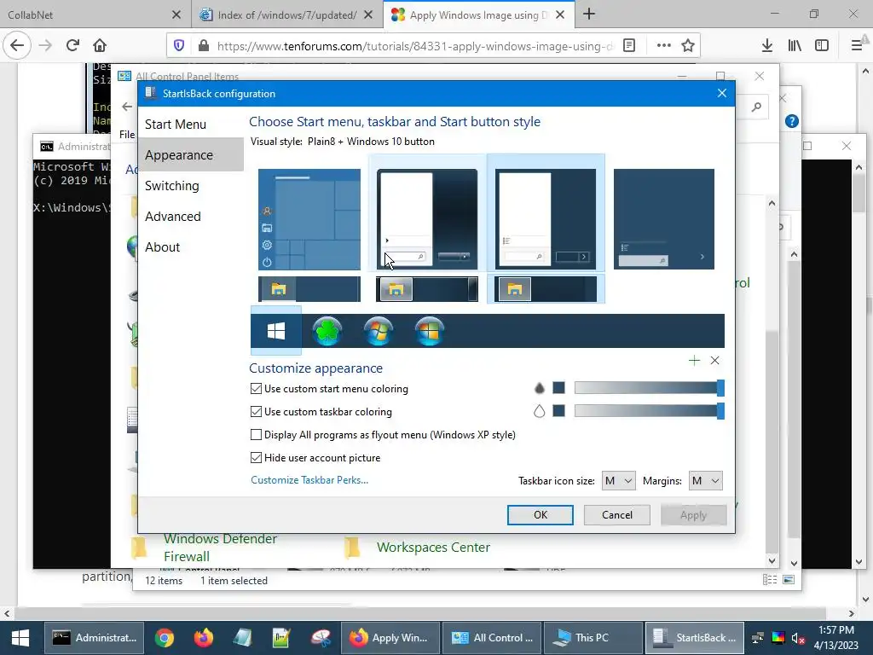Viewport: 873px width, 655px height.
Task: Choose the Windows 8 colored orb start button
Action: click(x=430, y=331)
